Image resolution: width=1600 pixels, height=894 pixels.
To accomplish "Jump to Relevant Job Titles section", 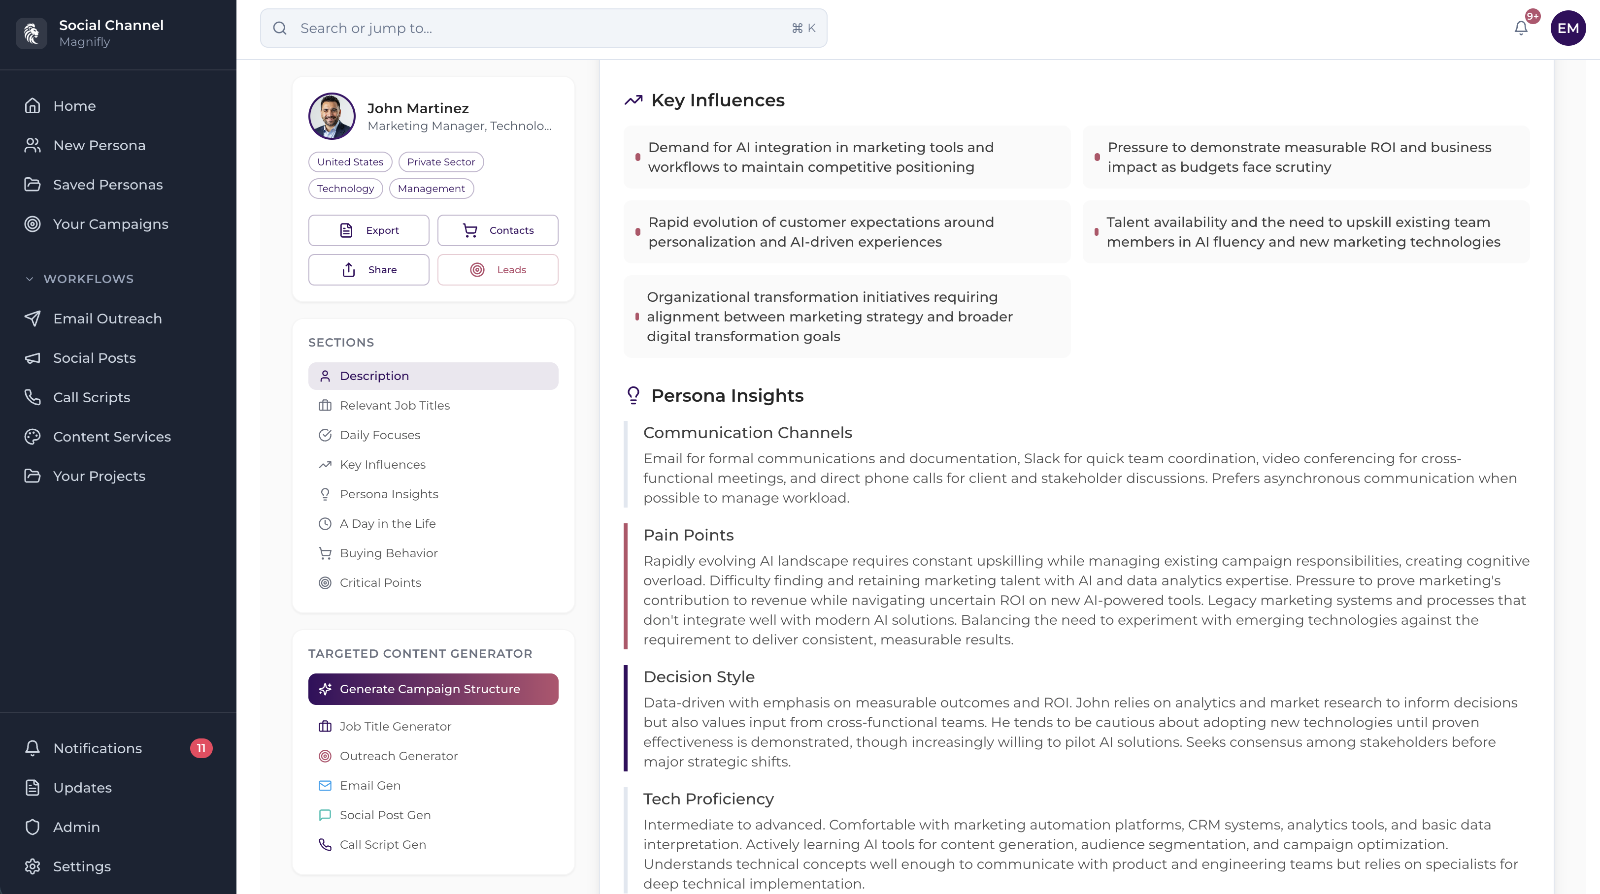I will pos(395,406).
